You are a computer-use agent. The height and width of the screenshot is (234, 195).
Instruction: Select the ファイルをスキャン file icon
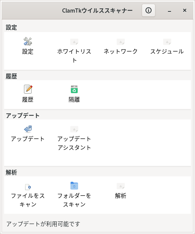pyautogui.click(x=28, y=187)
